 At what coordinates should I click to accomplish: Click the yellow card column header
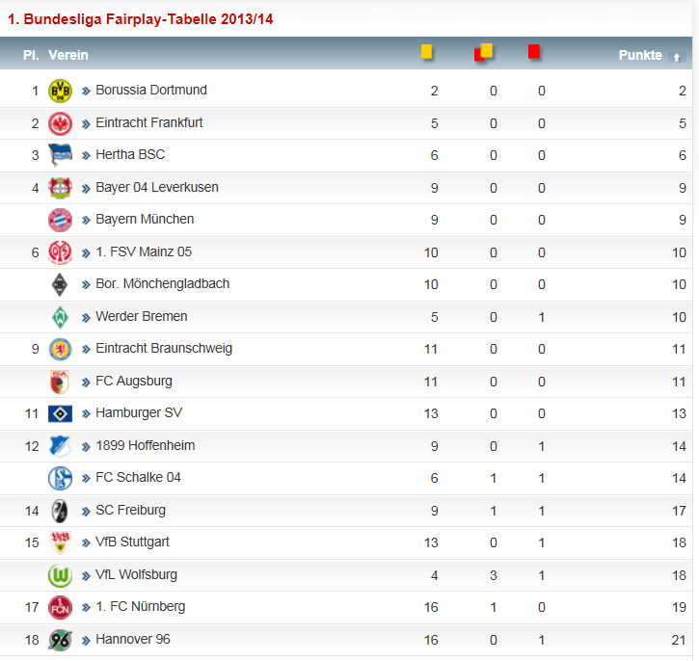426,52
